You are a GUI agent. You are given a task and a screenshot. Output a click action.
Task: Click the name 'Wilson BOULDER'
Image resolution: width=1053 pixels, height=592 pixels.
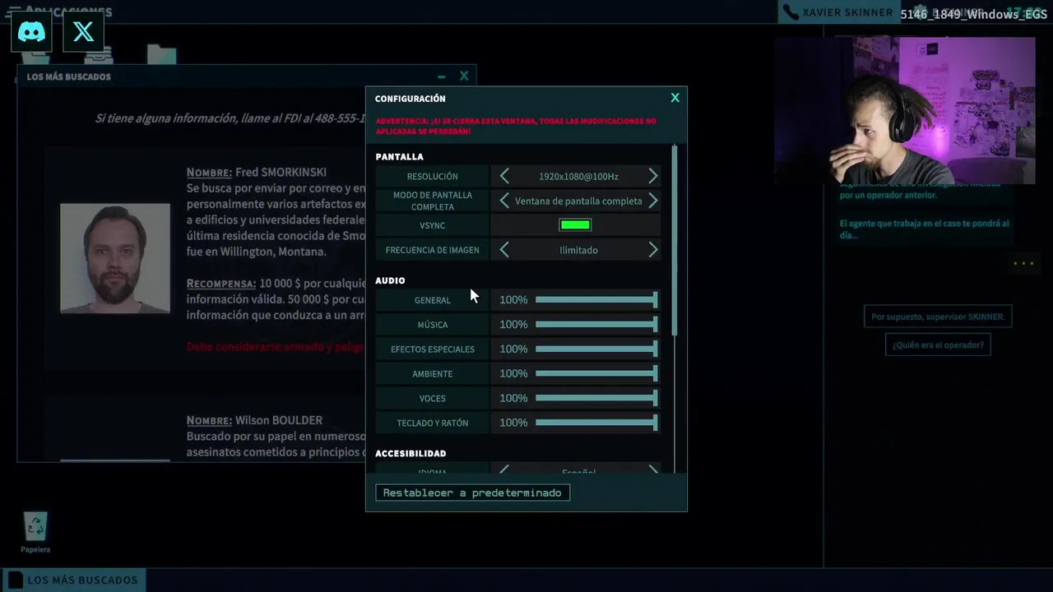279,420
